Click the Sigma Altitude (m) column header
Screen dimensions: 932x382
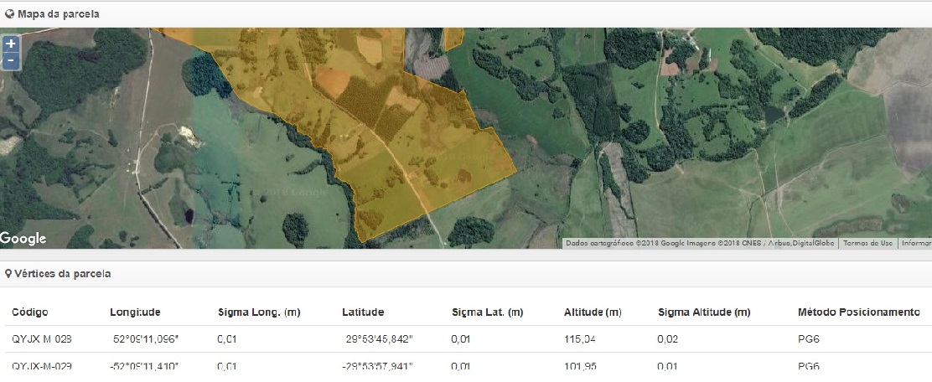704,312
